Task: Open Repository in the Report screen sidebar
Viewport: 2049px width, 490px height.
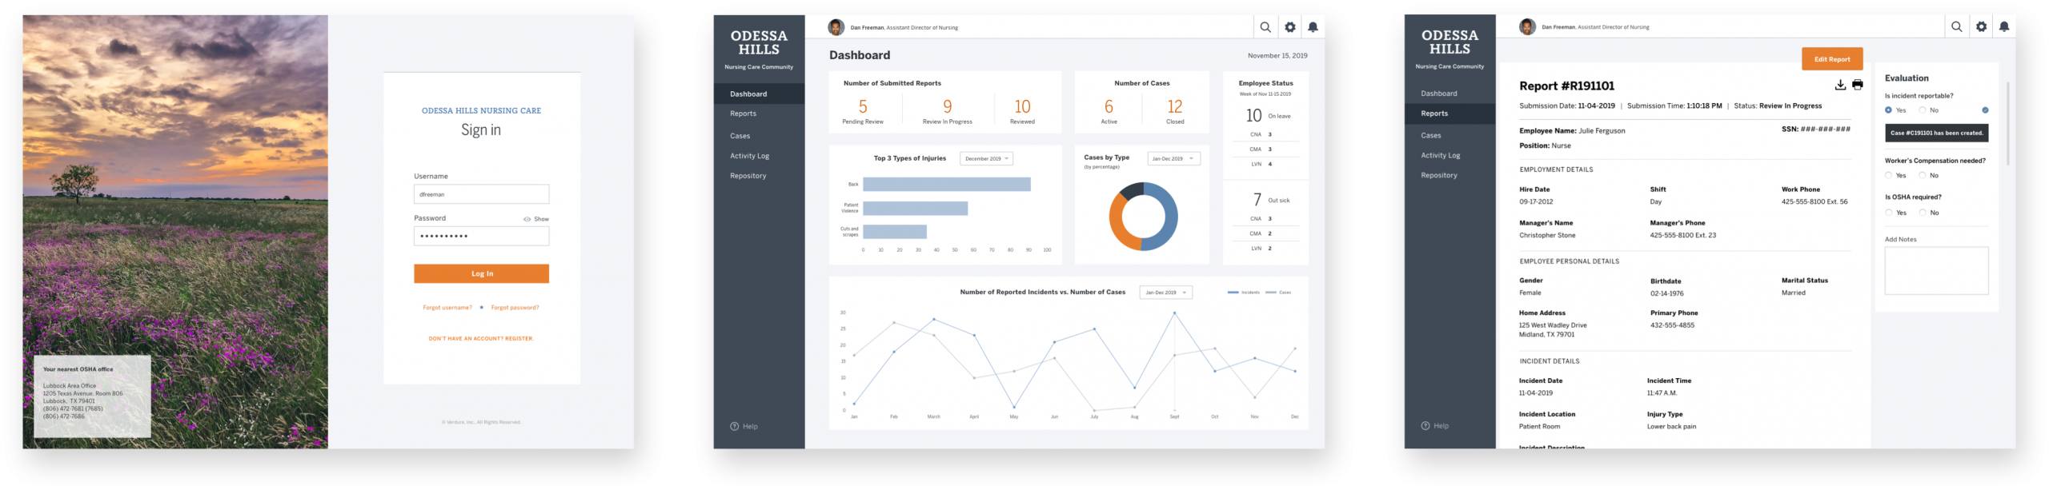Action: click(x=1439, y=175)
